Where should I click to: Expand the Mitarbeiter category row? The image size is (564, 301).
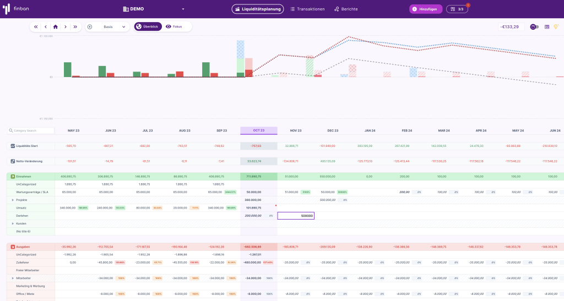click(13, 278)
